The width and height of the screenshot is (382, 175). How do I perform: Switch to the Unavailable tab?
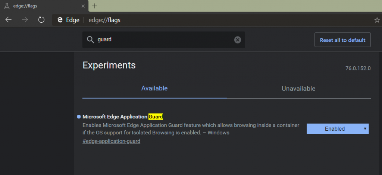pyautogui.click(x=298, y=89)
